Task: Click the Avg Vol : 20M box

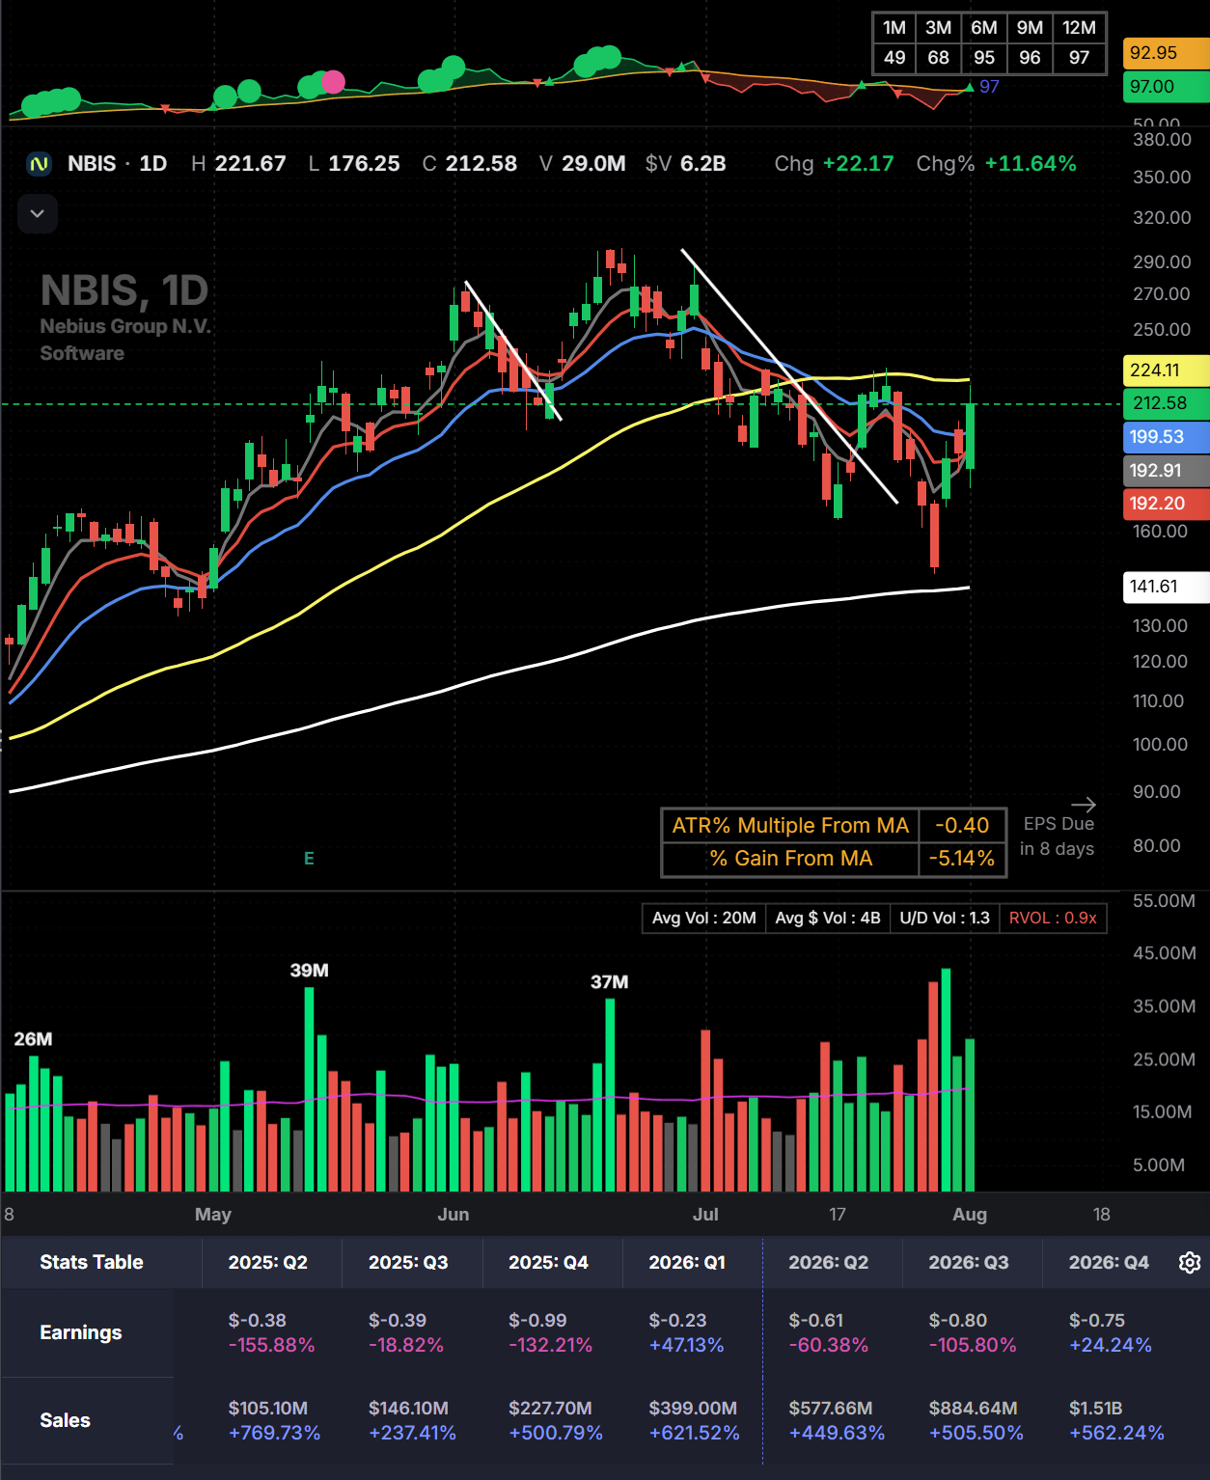Action: (704, 918)
